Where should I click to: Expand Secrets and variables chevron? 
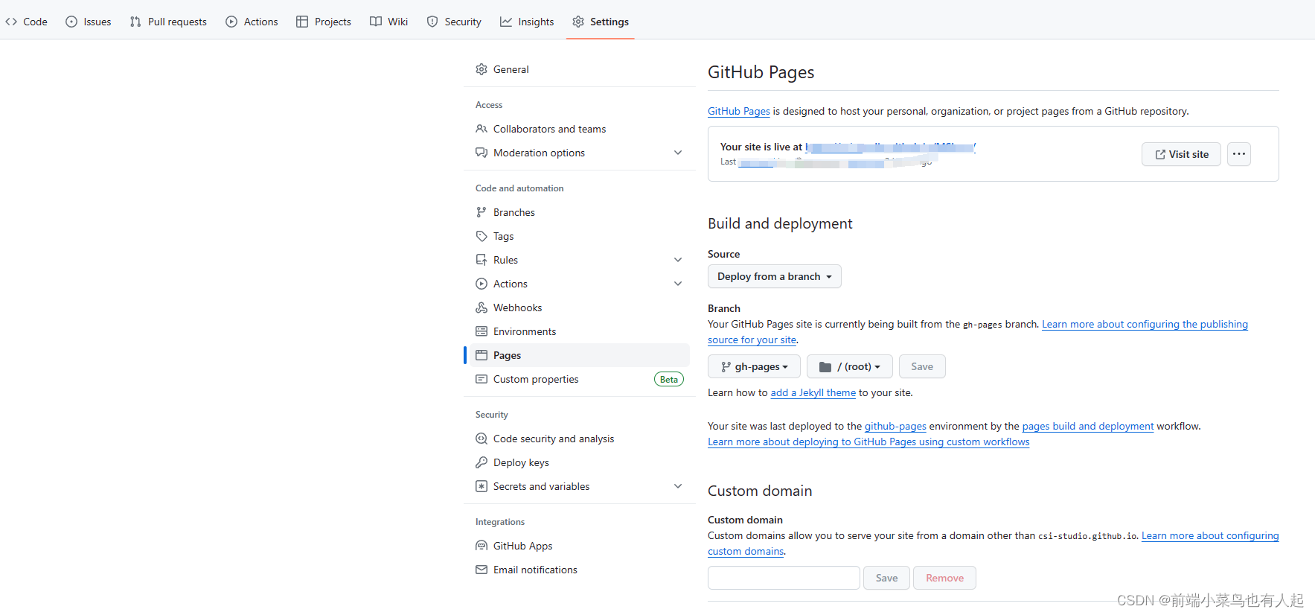click(678, 486)
